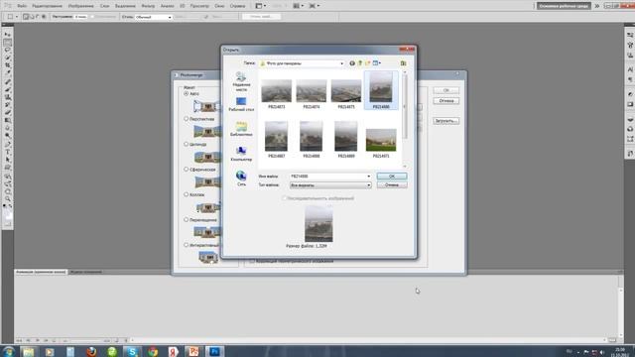Select the Коллаж layout option

point(187,194)
